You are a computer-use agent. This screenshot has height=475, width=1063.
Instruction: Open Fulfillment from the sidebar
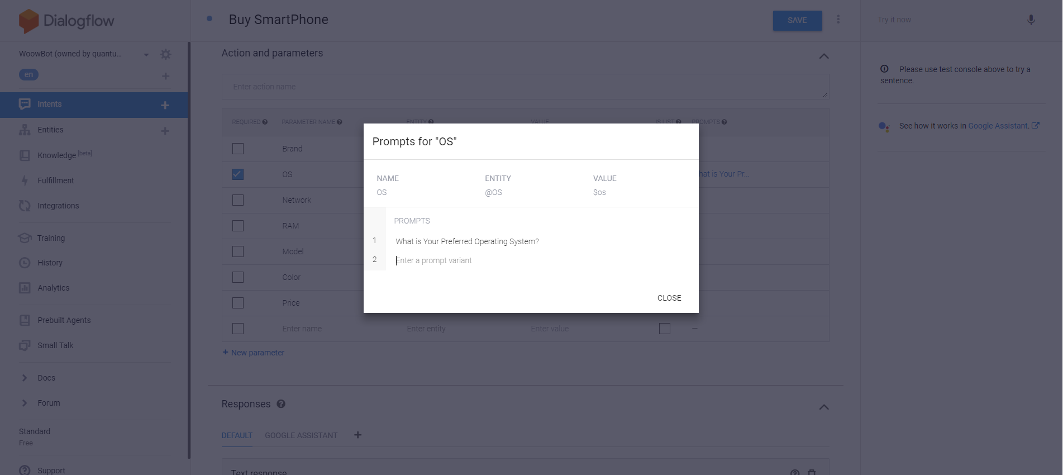[x=55, y=180]
